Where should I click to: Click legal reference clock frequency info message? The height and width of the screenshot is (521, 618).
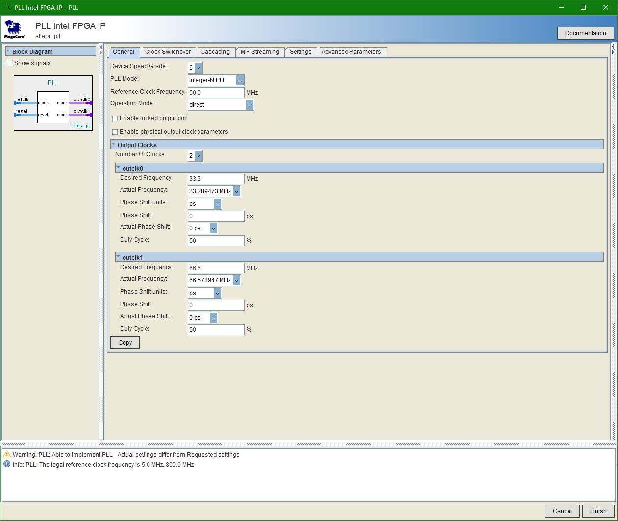coord(103,465)
